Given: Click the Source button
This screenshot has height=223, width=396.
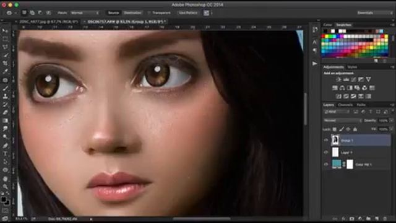Looking at the screenshot, I should click(x=113, y=12).
